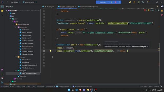Open the Database tool window
The height and width of the screenshot is (92, 164).
(162, 11)
